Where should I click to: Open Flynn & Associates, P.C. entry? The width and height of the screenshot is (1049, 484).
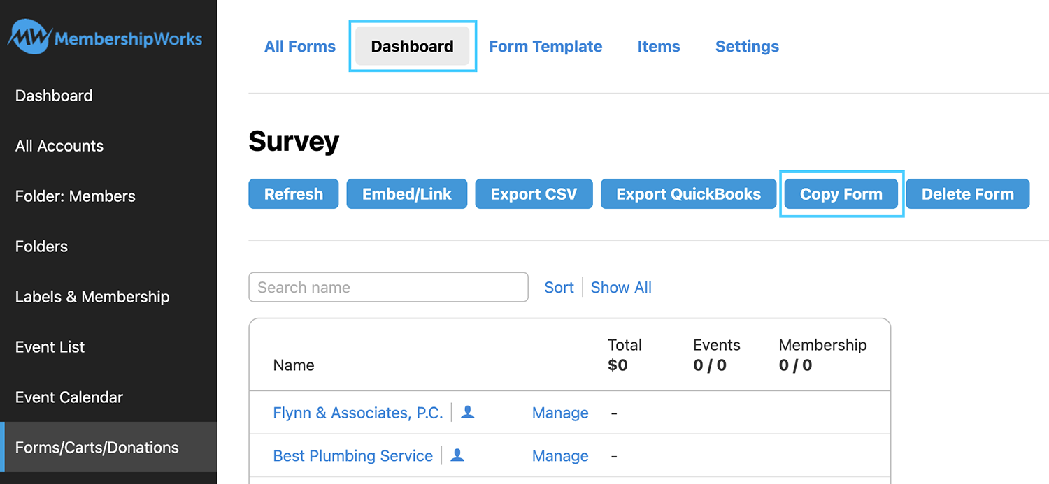click(358, 413)
